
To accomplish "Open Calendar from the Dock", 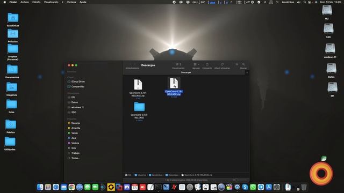I will (x=135, y=187).
